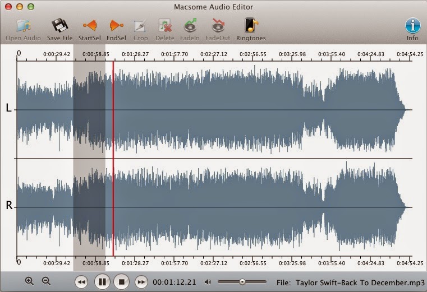Click the 00:01:12.21 playback time display
The width and height of the screenshot is (427, 292).
175,282
